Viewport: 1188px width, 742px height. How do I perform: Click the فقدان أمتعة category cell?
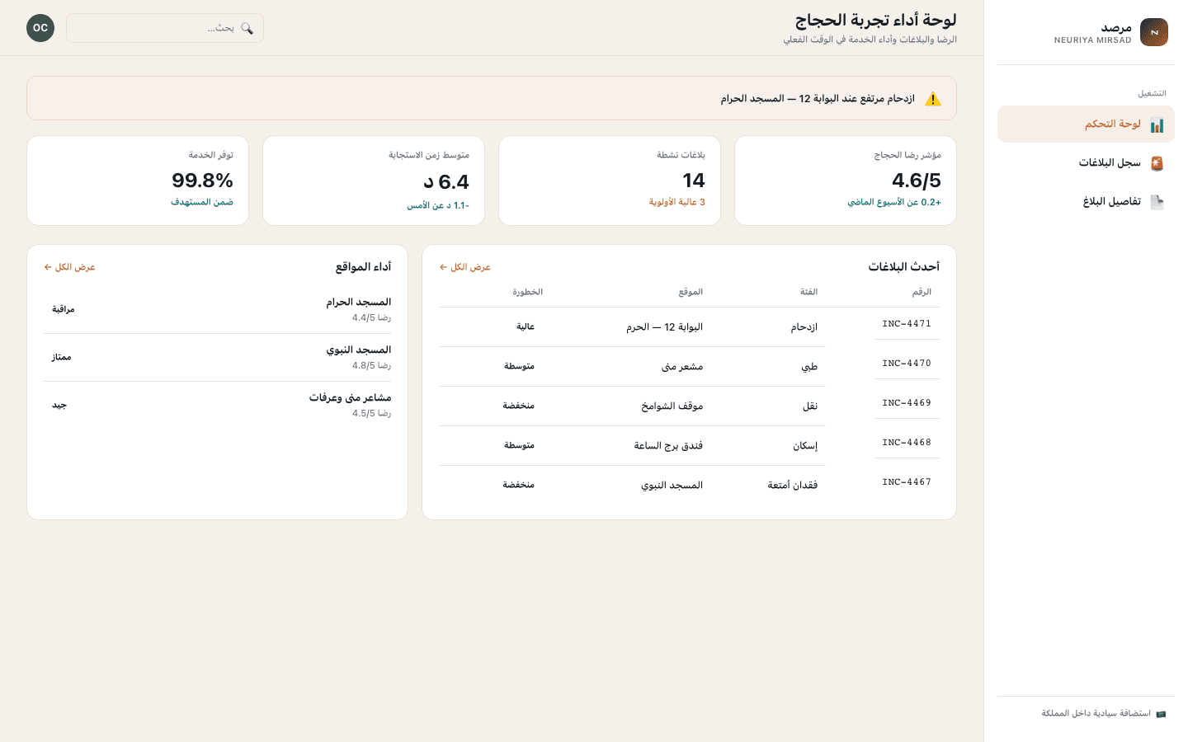point(792,486)
